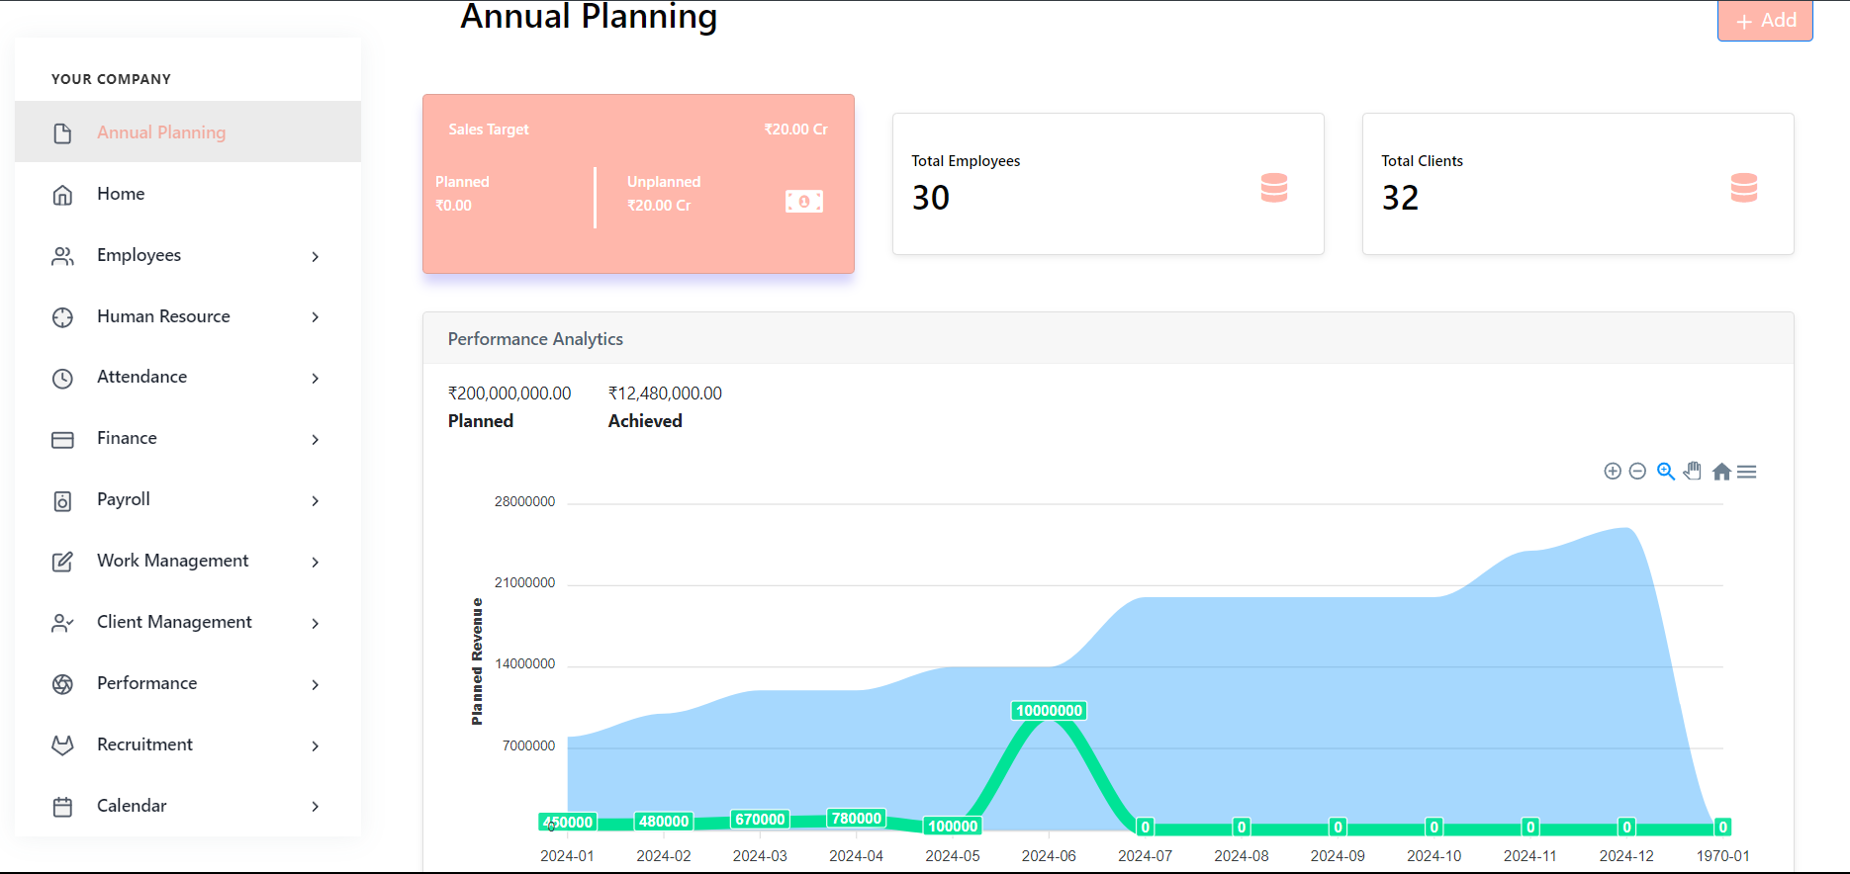The width and height of the screenshot is (1850, 874).
Task: Click the Home house icon in sidebar
Action: point(62,195)
